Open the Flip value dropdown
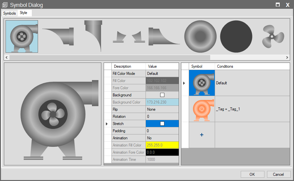 point(162,109)
